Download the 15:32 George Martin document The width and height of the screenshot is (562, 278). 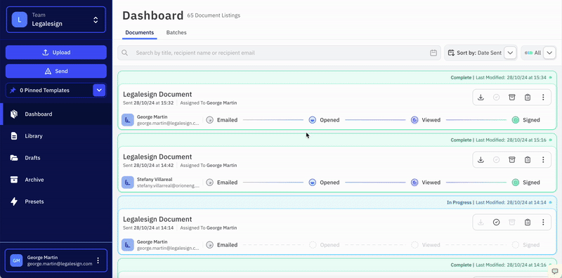point(481,97)
